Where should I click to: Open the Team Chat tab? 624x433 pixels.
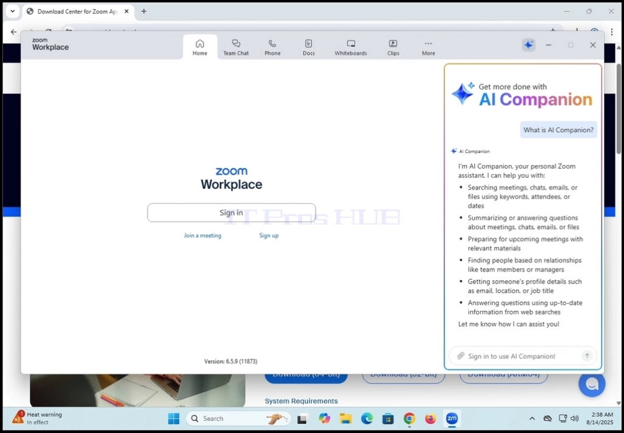click(x=236, y=47)
